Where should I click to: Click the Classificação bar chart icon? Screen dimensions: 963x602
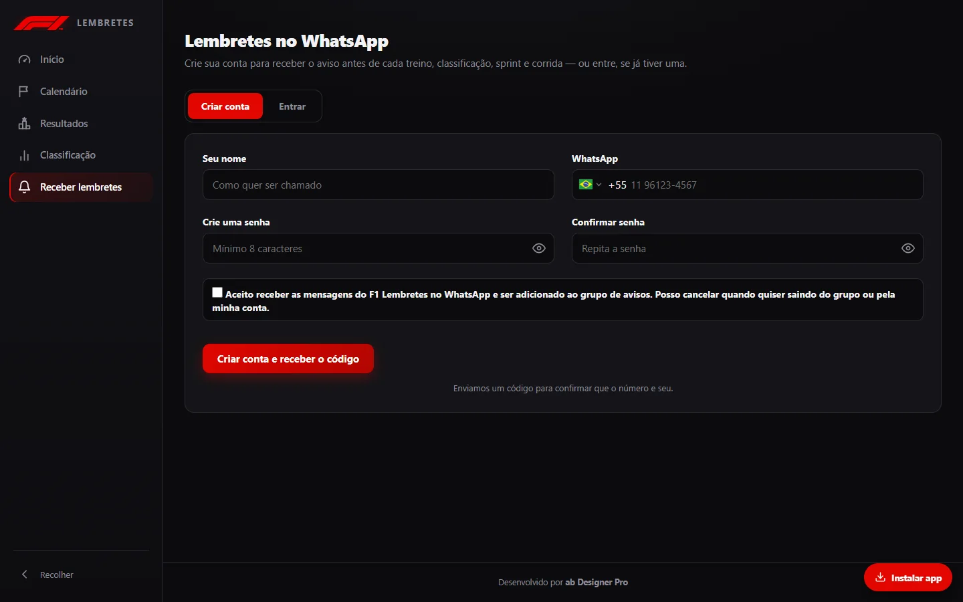point(25,155)
